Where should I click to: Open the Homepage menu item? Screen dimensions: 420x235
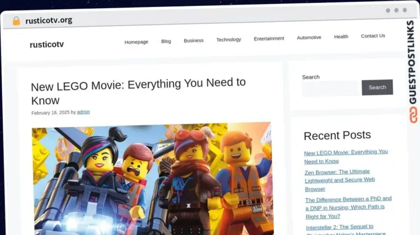[x=136, y=42]
